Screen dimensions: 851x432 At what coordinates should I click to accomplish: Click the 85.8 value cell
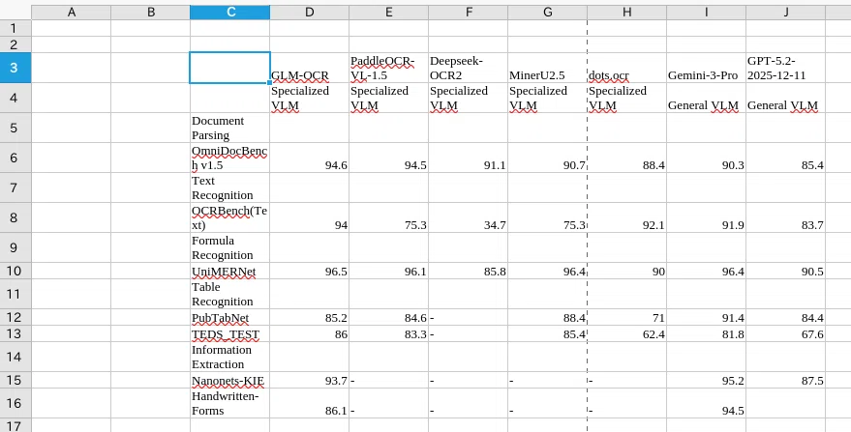point(469,271)
